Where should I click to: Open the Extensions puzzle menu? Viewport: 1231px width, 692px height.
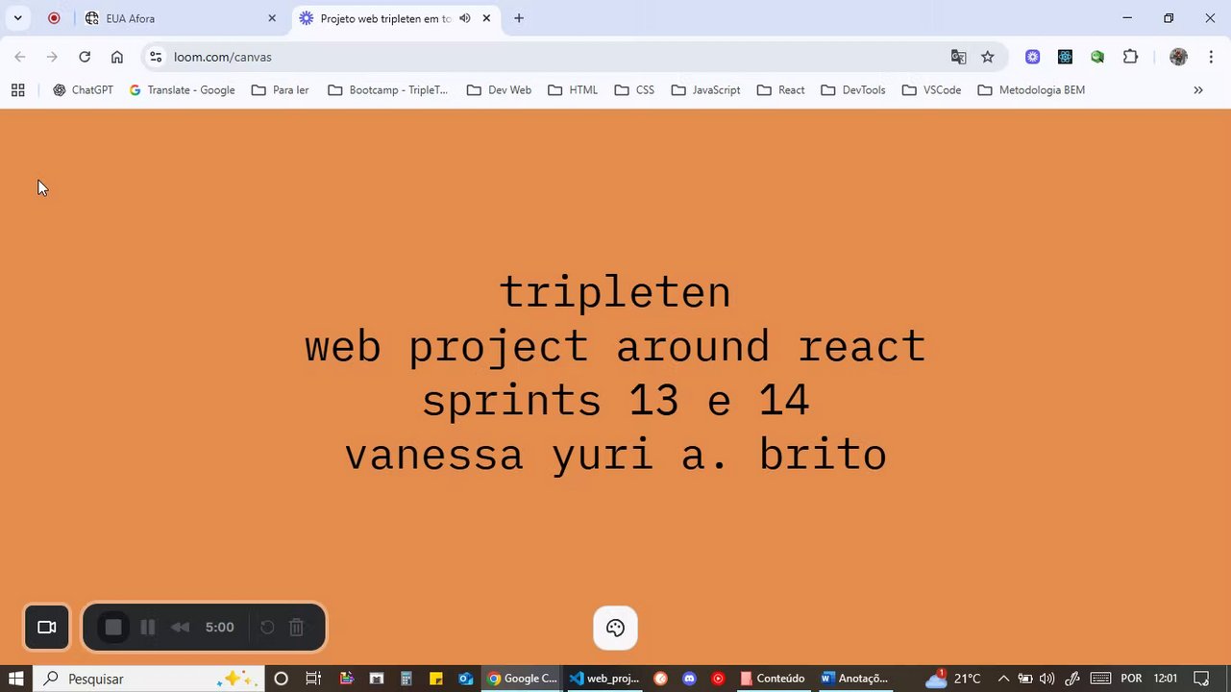pos(1131,57)
